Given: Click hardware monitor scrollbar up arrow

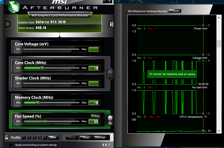Looking at the screenshot, I should point(219,18).
